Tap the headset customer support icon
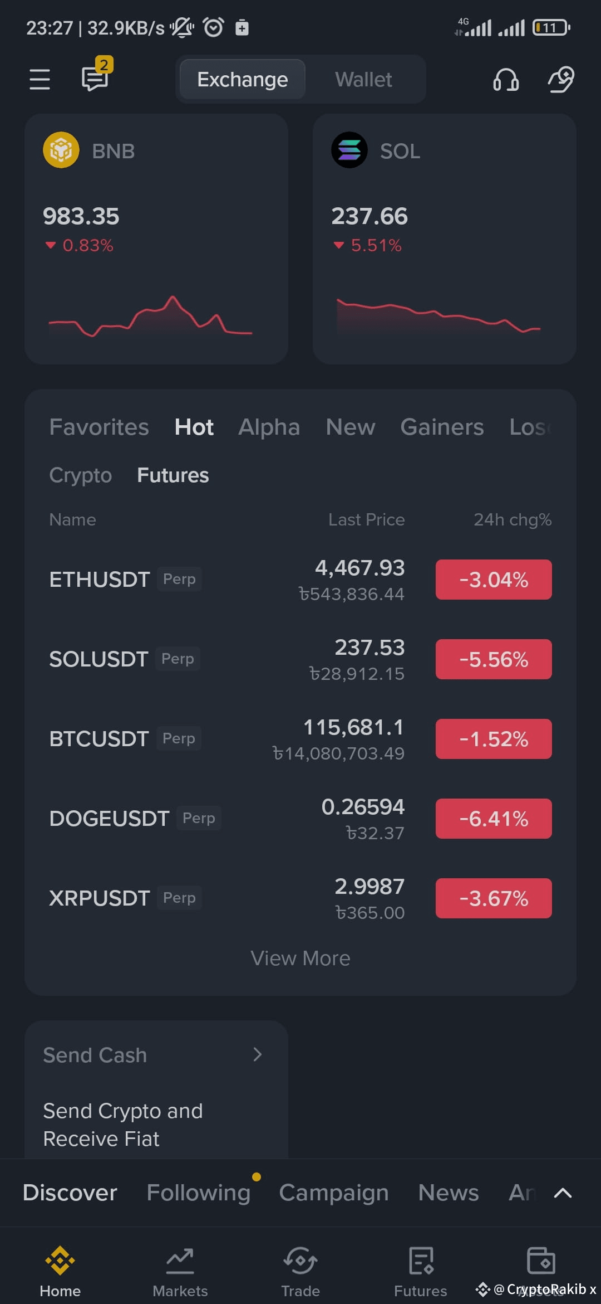 pyautogui.click(x=506, y=80)
